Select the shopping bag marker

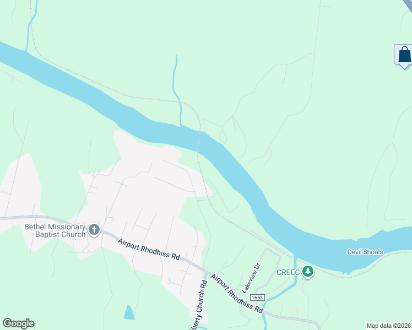(404, 56)
